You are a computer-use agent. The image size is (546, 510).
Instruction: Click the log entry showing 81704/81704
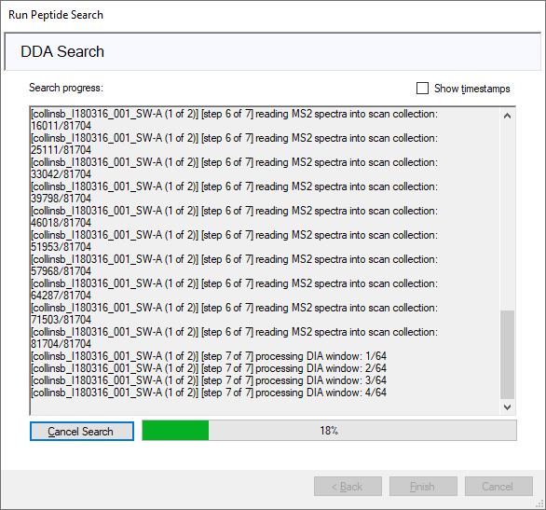(235, 338)
